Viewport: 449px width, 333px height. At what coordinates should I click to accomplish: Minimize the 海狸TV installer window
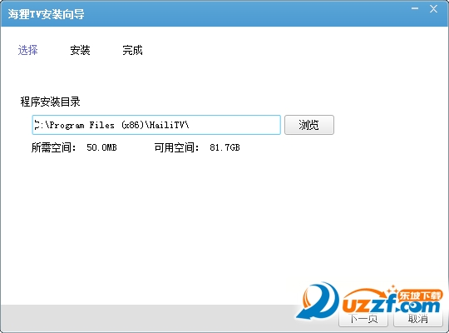[415, 9]
